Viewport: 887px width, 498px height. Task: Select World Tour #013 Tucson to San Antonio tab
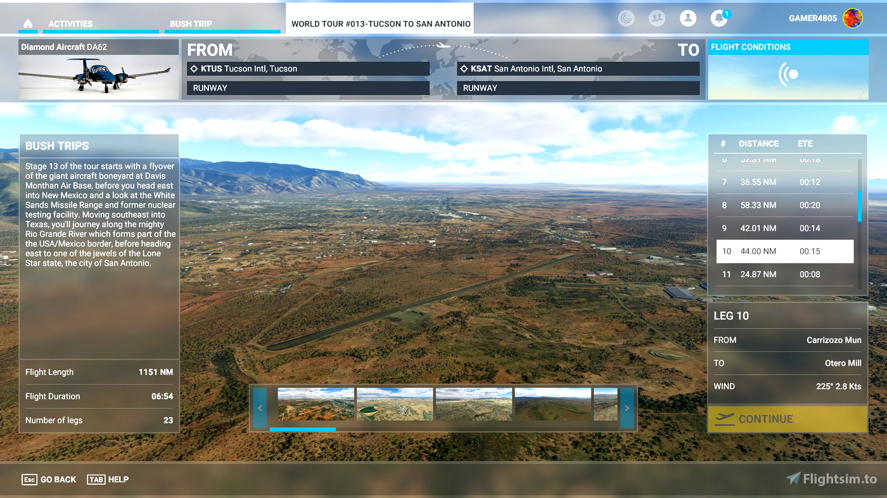(x=380, y=18)
